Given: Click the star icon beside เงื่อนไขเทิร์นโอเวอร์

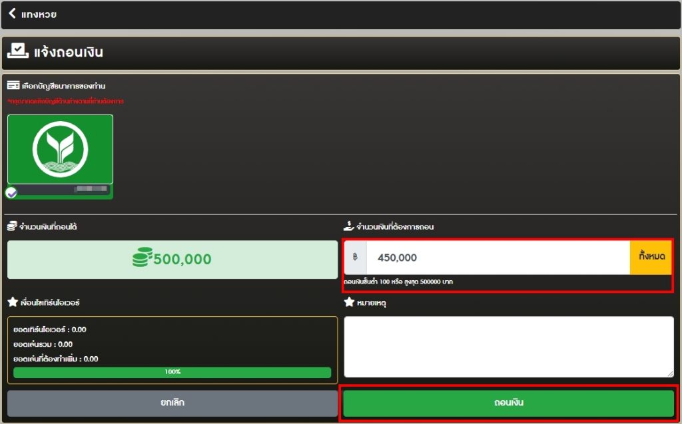Looking at the screenshot, I should coord(13,302).
